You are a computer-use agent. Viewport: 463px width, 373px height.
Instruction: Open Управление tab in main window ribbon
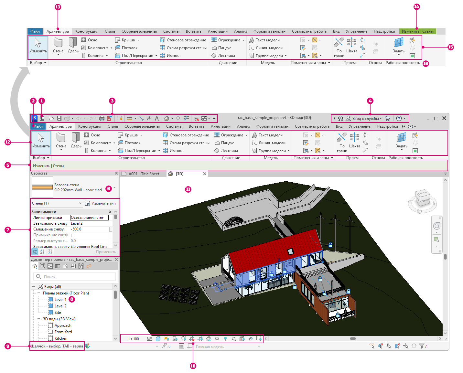coord(359,126)
